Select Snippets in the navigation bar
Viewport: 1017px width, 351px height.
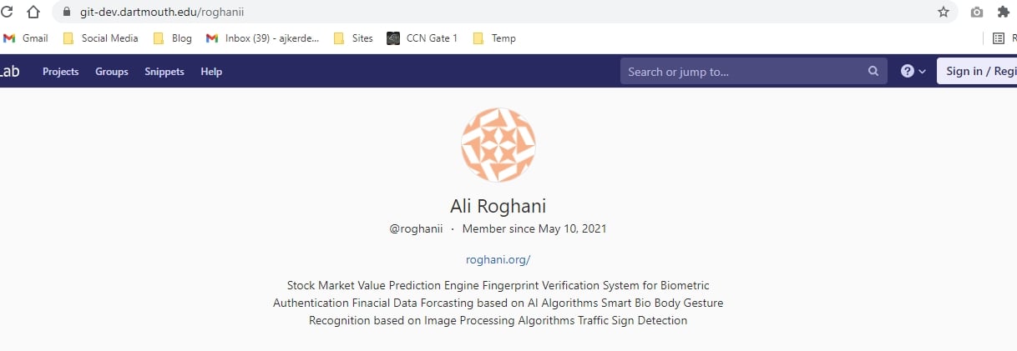pos(164,72)
